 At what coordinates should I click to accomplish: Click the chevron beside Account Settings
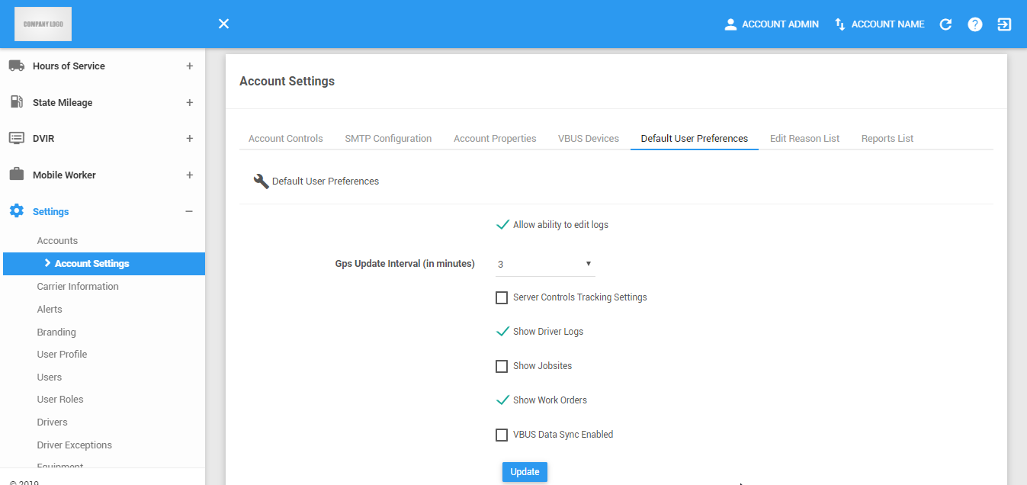[47, 263]
